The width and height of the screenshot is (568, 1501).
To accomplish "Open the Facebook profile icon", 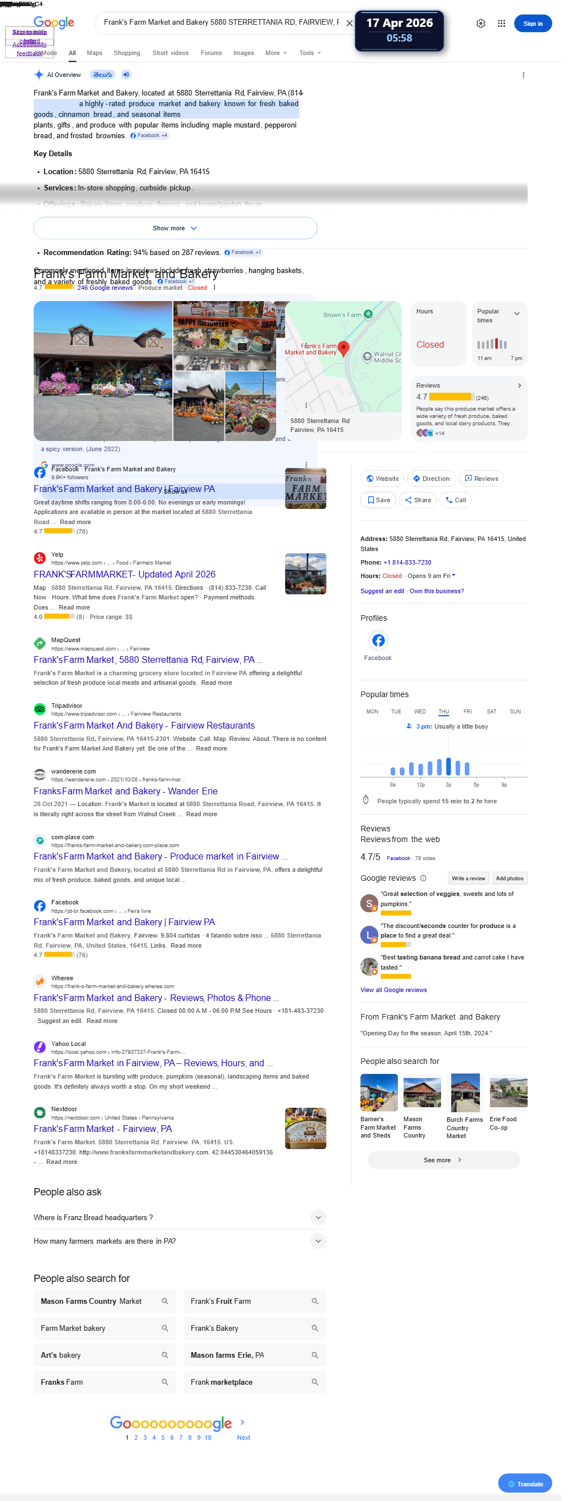I will click(378, 640).
